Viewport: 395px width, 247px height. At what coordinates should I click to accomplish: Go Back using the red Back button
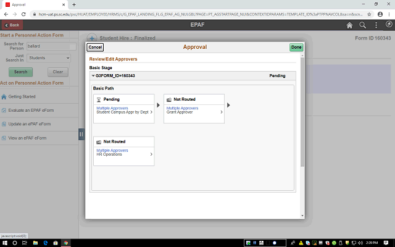pyautogui.click(x=12, y=25)
